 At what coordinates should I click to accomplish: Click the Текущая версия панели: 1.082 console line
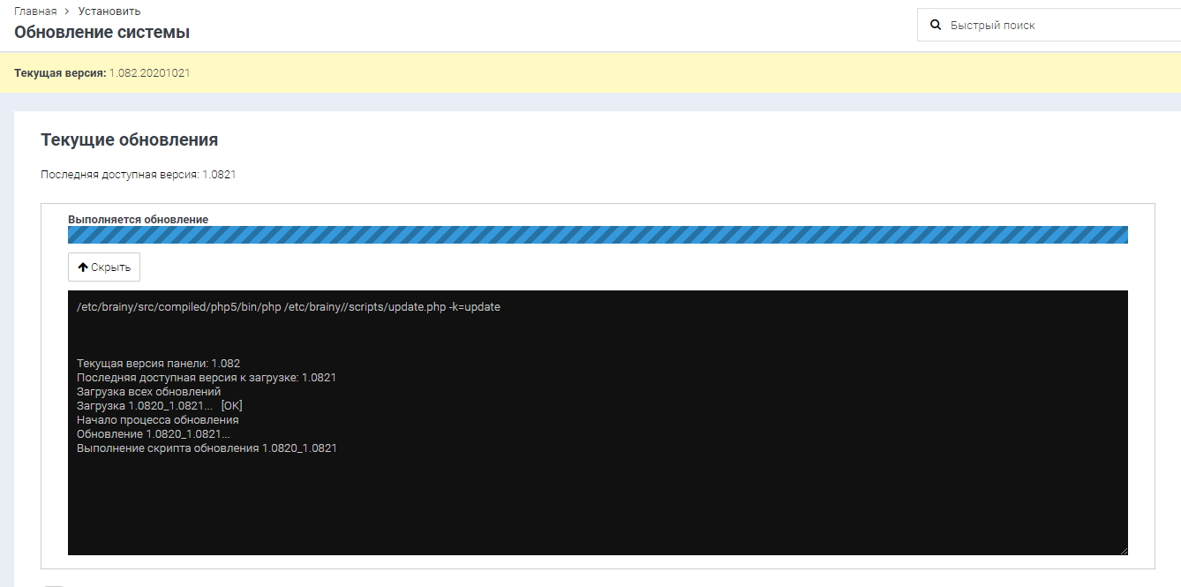click(158, 363)
